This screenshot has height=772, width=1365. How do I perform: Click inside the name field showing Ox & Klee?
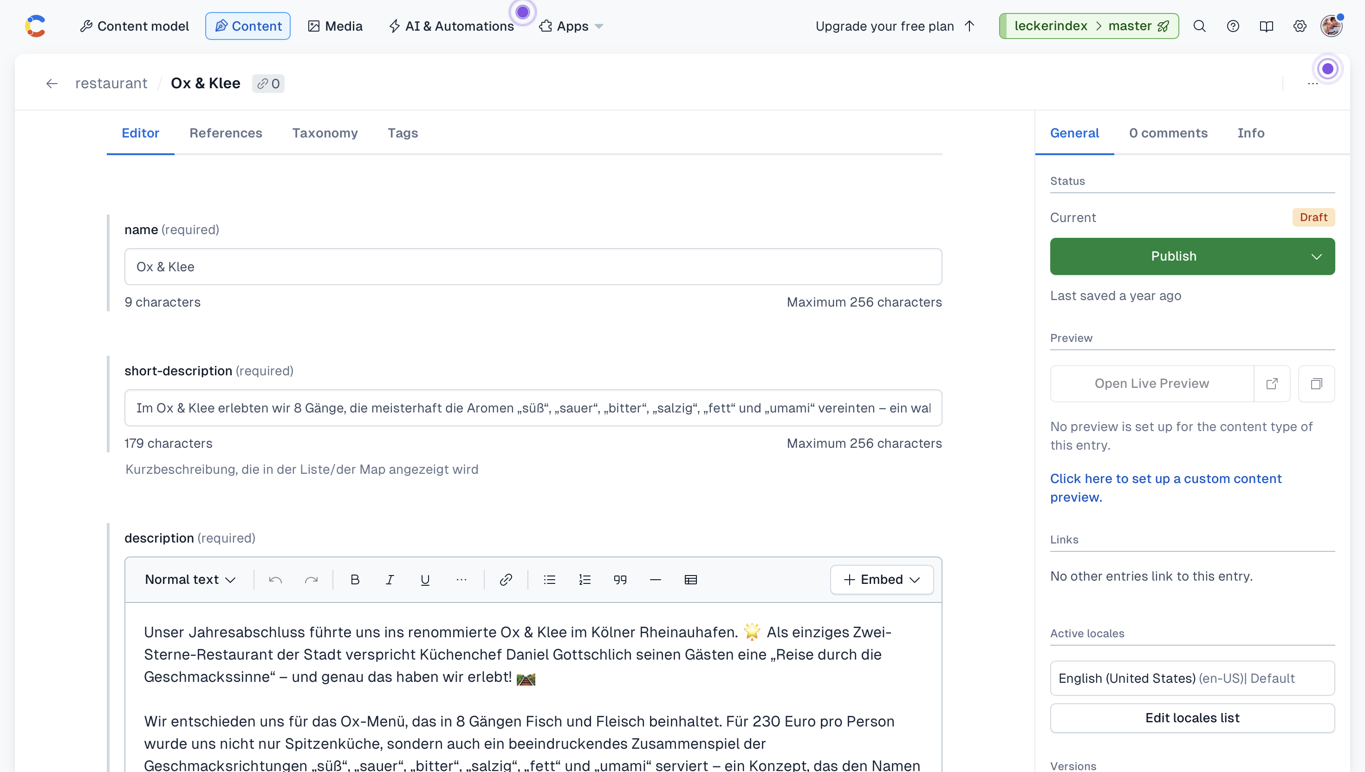click(x=533, y=267)
